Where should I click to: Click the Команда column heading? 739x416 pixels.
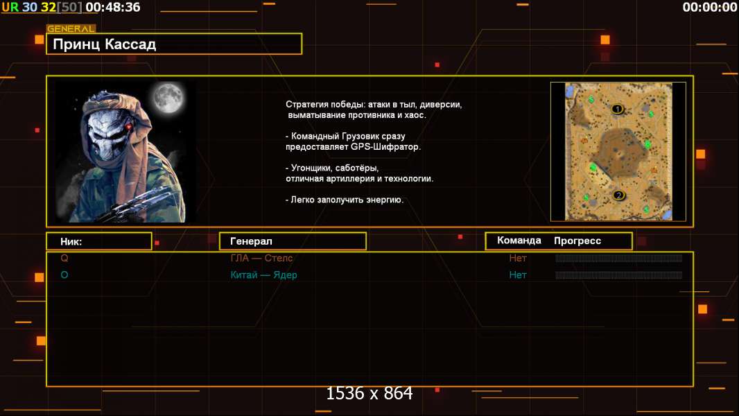click(519, 241)
